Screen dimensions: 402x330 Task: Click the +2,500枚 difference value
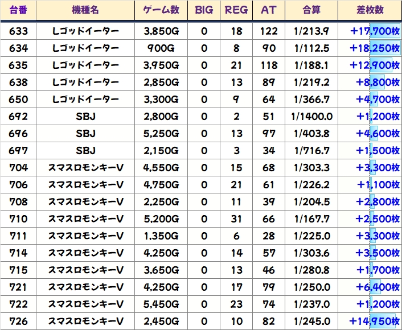[378, 219]
